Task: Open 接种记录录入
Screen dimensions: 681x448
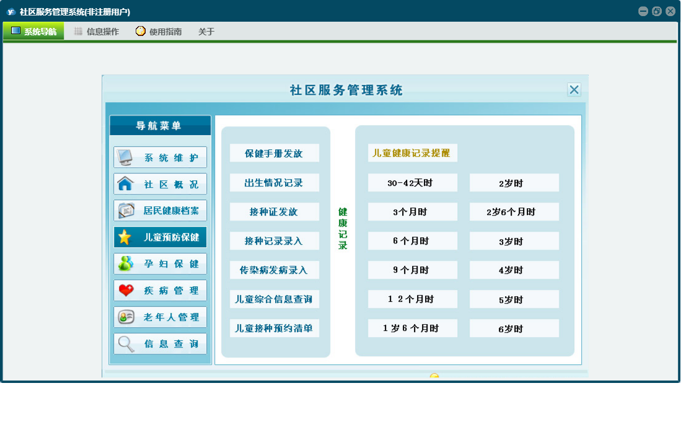Action: [274, 240]
